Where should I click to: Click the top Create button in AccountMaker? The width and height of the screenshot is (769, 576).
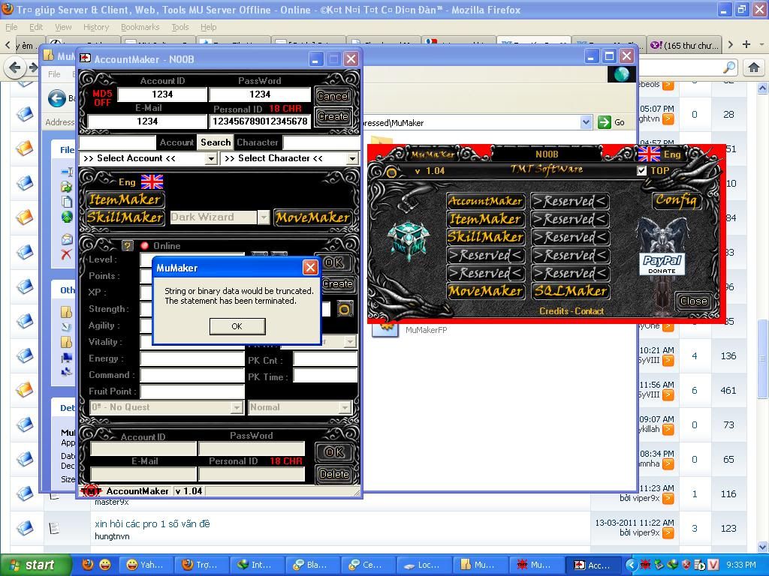333,116
